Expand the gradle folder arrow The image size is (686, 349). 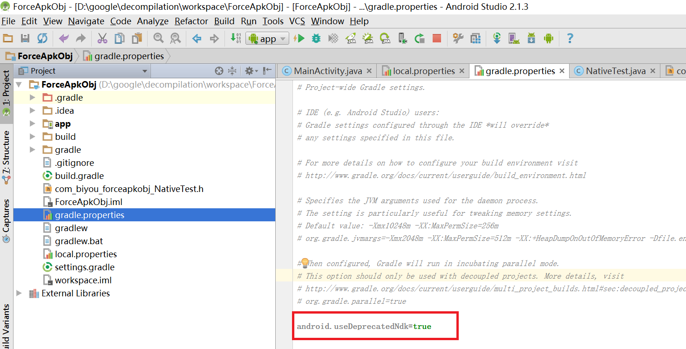[x=32, y=150]
